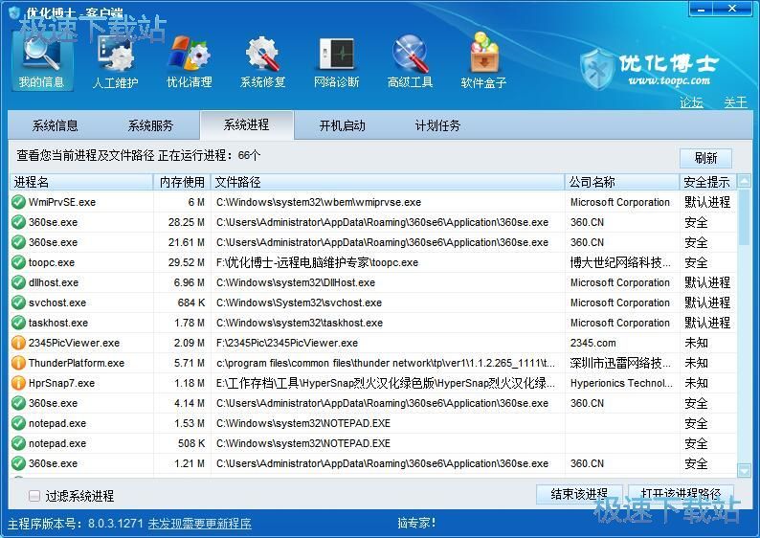
Task: Click scrollbar up arrow of process list
Action: click(744, 181)
